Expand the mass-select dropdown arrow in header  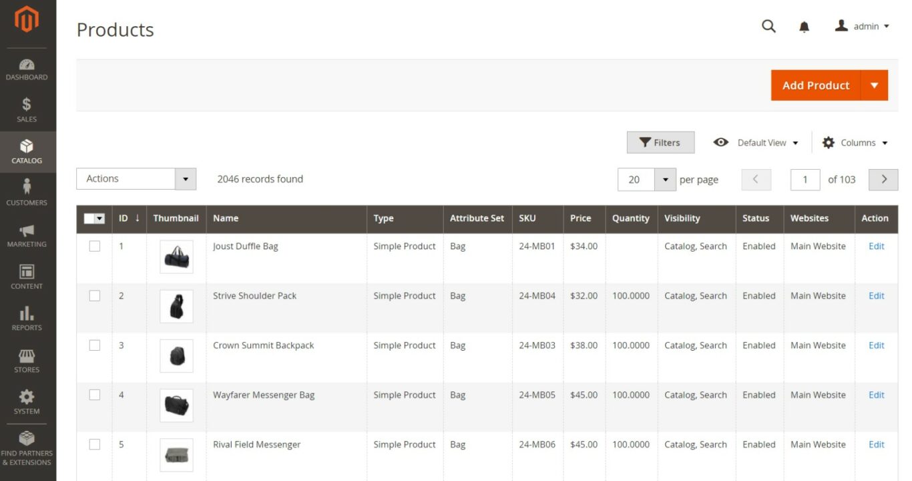click(x=100, y=218)
